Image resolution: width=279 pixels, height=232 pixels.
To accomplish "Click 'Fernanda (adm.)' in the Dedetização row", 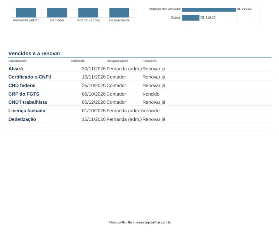I will pyautogui.click(x=124, y=119).
